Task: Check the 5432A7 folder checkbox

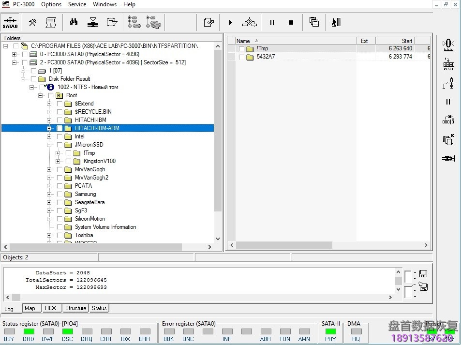Action: point(242,57)
